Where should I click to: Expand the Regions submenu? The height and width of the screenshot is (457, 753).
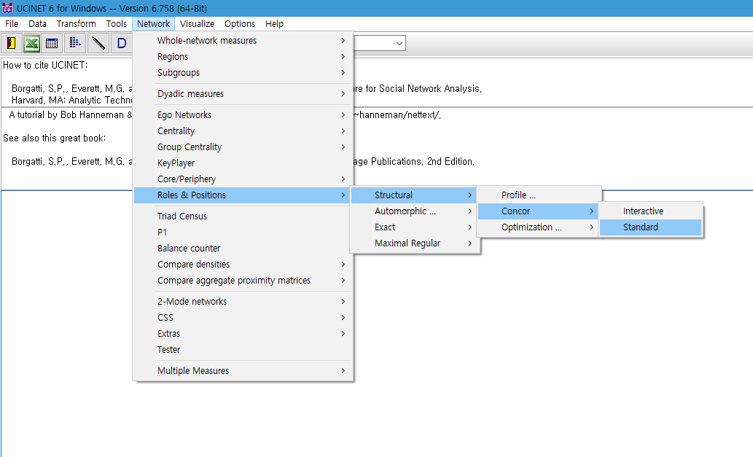(x=243, y=57)
